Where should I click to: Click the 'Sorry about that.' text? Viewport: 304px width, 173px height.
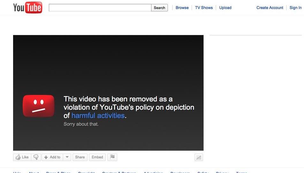point(81,124)
